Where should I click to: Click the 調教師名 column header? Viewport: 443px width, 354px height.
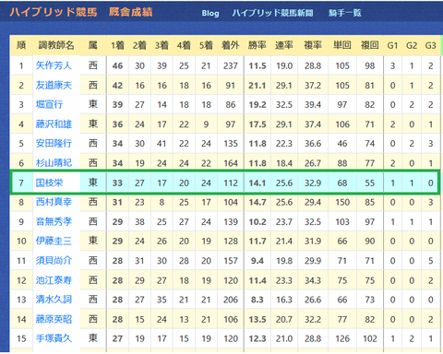(x=56, y=45)
